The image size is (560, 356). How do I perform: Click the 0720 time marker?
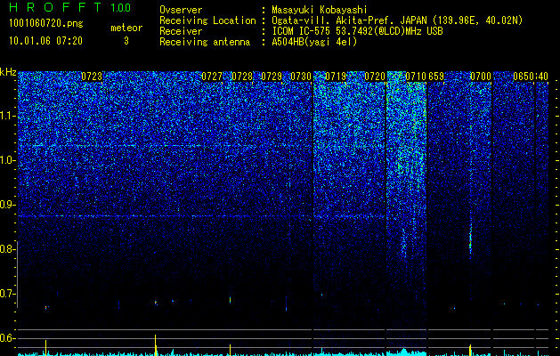pos(375,77)
